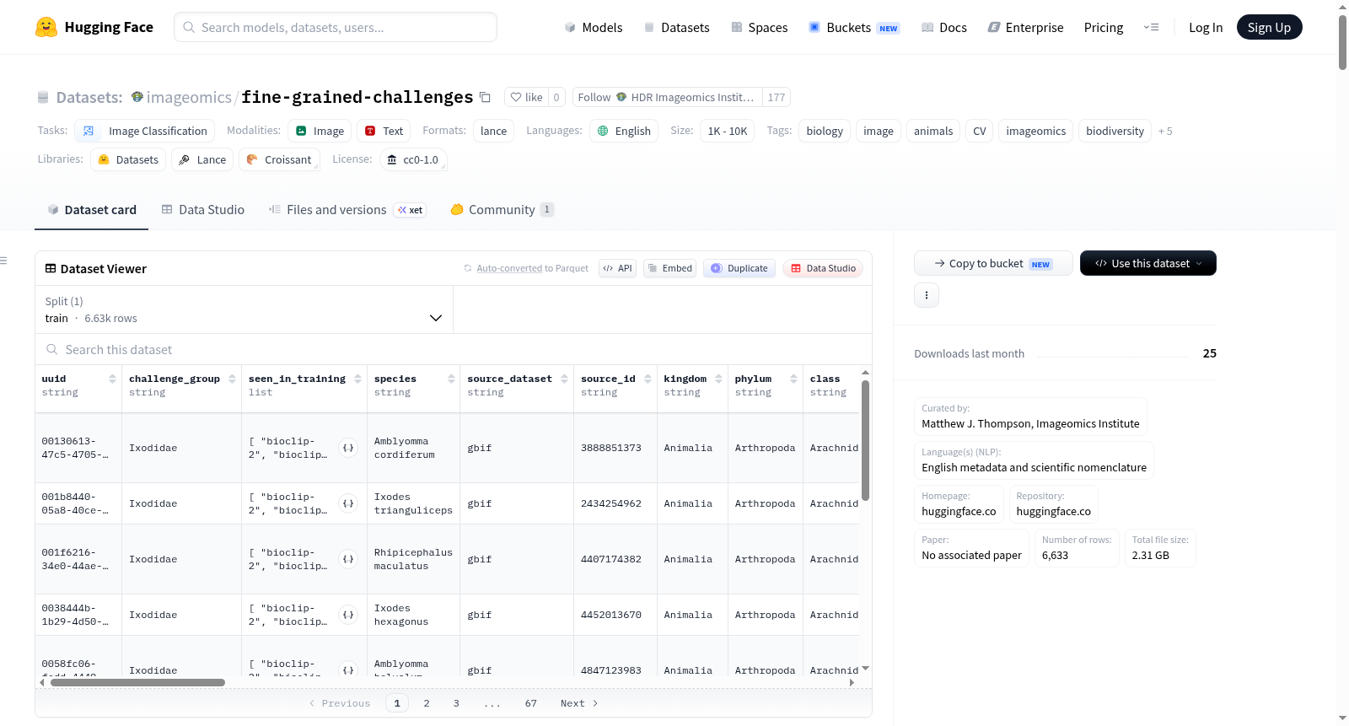Sort by the phylum column
This screenshot has height=726, width=1349.
[794, 379]
